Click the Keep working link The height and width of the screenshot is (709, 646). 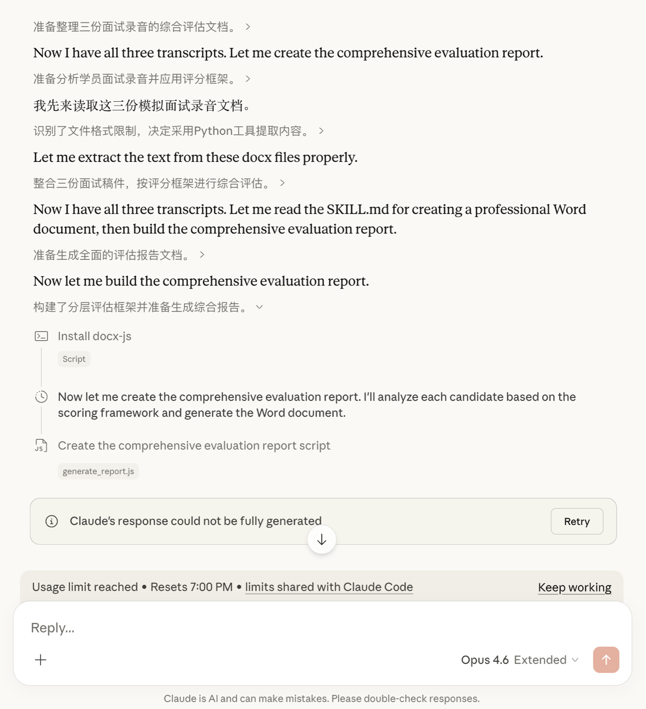(574, 587)
